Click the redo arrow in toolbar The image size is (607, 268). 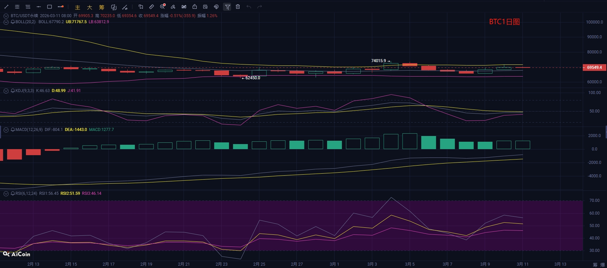click(x=259, y=7)
